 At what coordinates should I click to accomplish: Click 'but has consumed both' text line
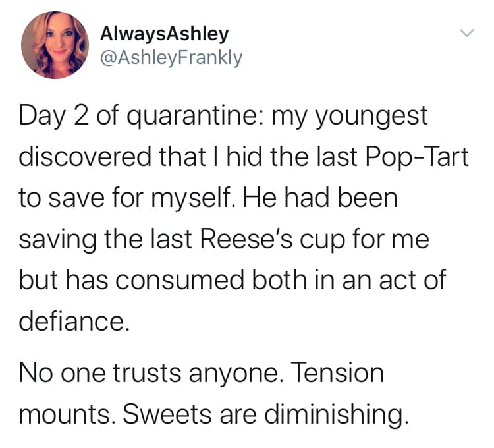pyautogui.click(x=163, y=280)
